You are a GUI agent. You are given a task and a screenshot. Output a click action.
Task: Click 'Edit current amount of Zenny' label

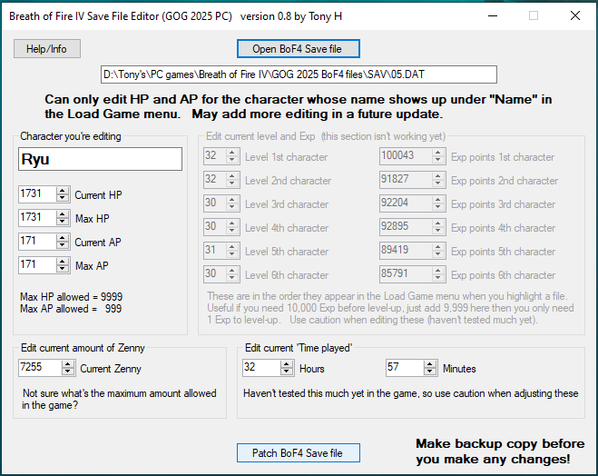[83, 348]
